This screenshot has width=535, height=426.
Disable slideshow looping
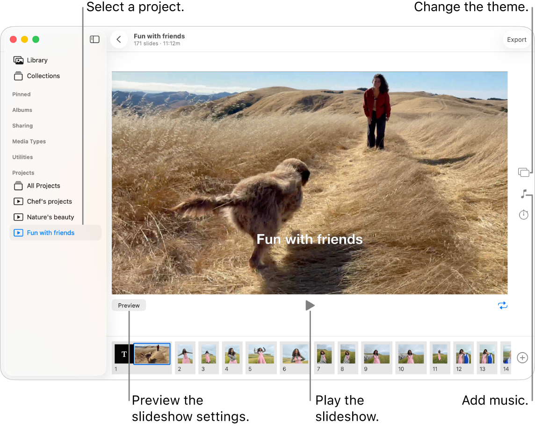503,305
